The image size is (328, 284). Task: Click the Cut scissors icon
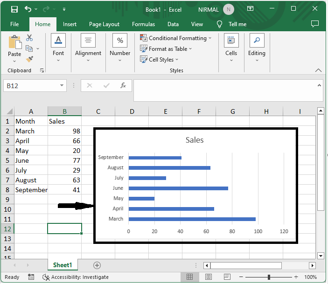point(29,38)
